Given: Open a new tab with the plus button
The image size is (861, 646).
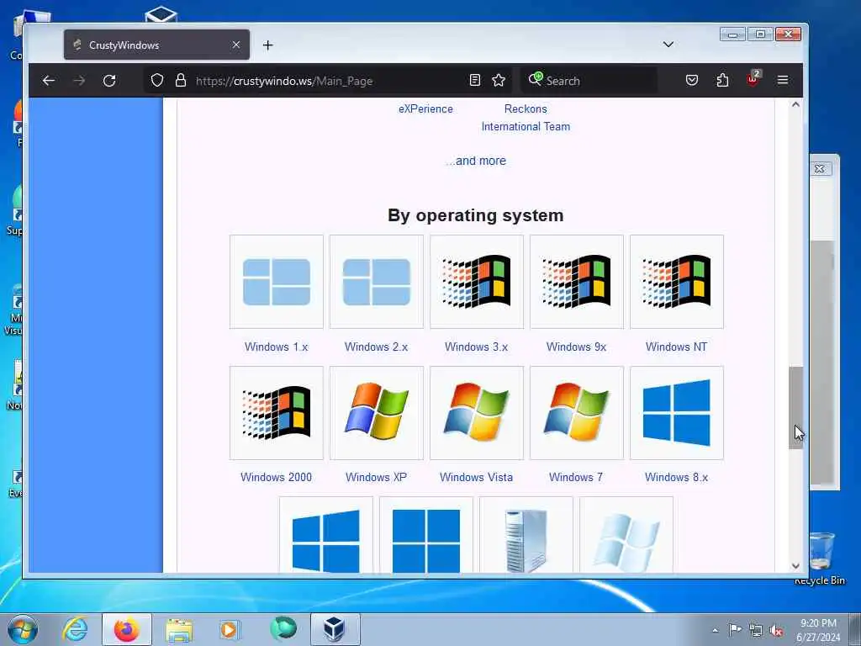Looking at the screenshot, I should (x=268, y=45).
